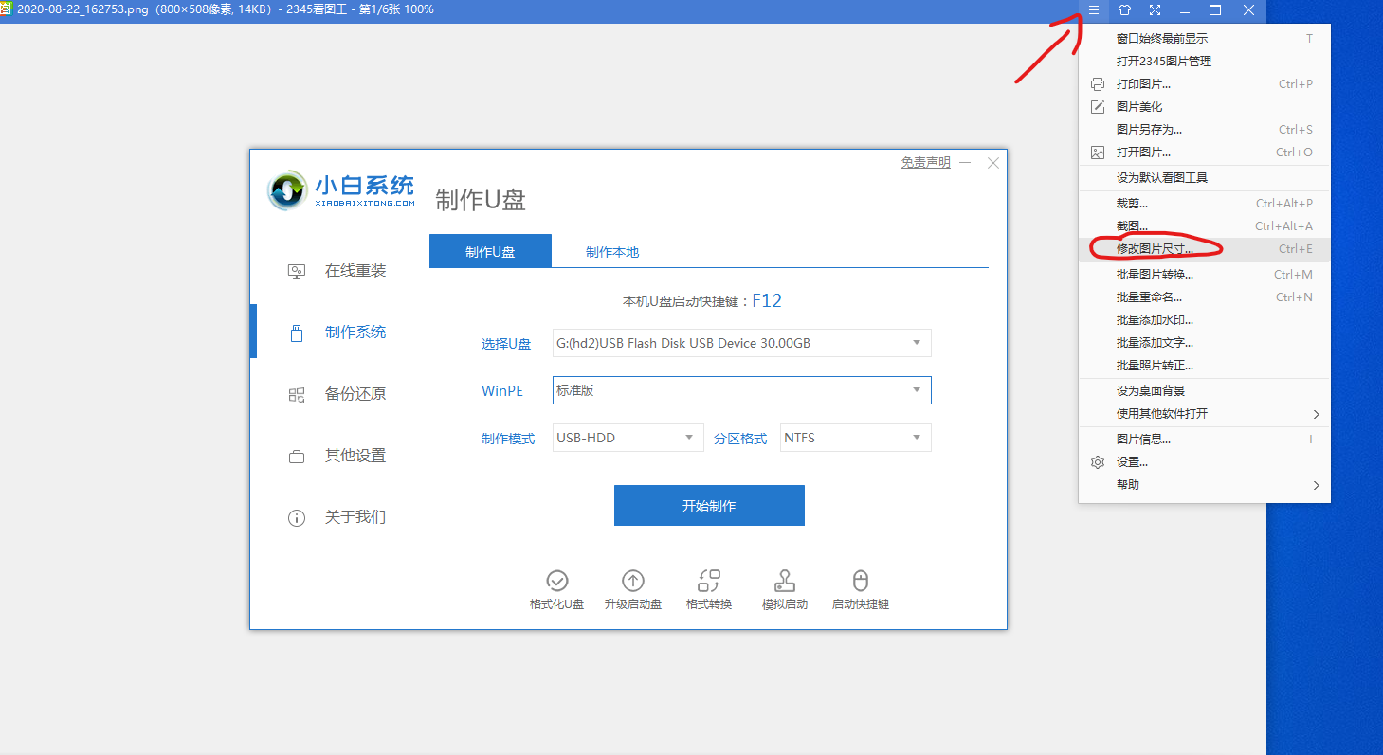Click the 免责声明 link

point(925,163)
